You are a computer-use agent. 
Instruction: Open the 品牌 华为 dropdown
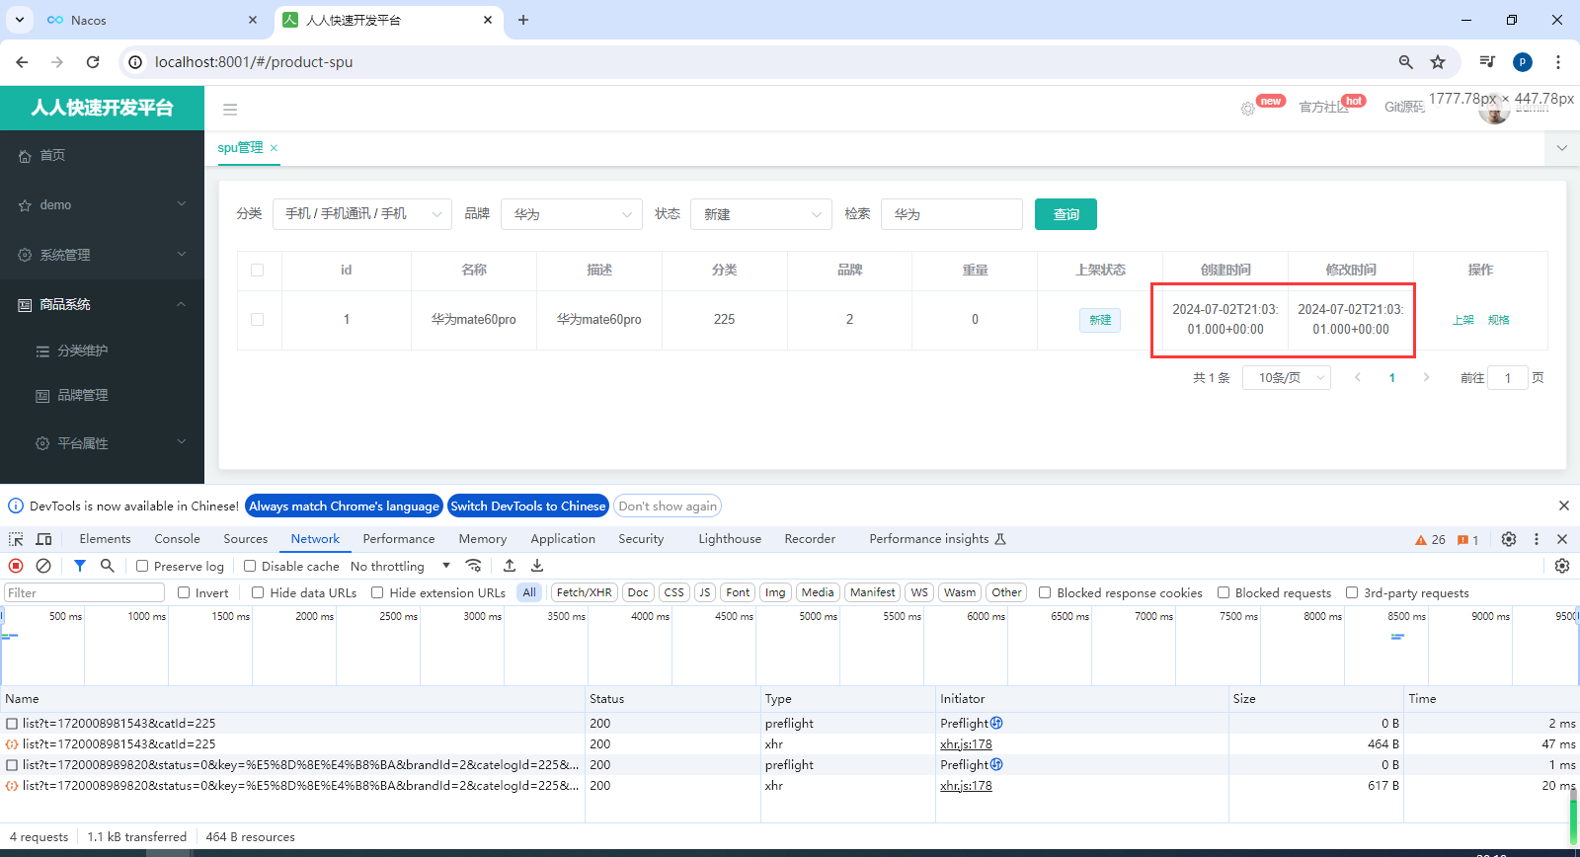572,214
